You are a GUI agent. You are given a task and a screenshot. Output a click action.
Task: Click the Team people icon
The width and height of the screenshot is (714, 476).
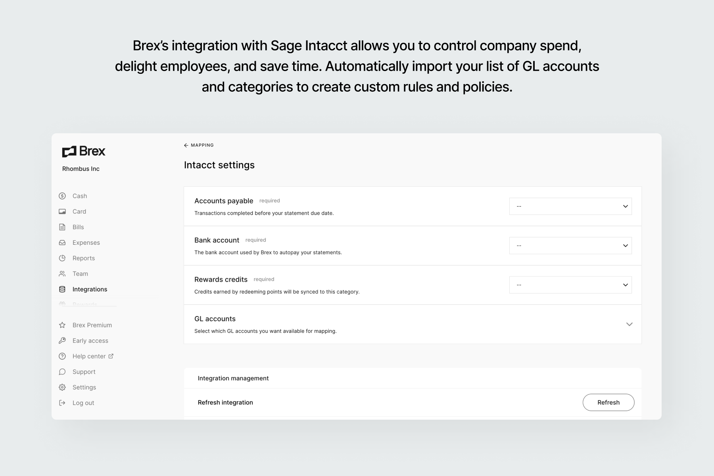[x=62, y=274]
